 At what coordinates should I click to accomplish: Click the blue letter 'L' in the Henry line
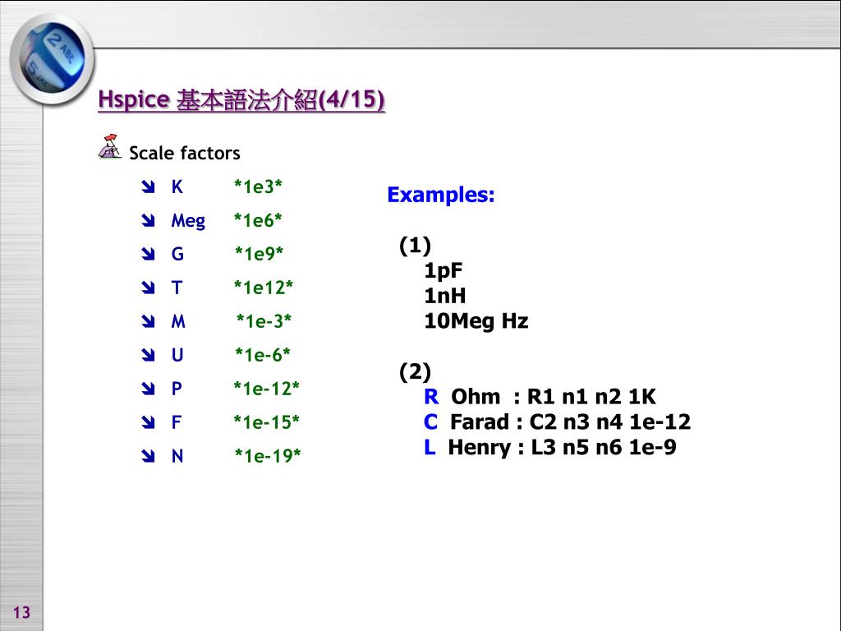430,447
